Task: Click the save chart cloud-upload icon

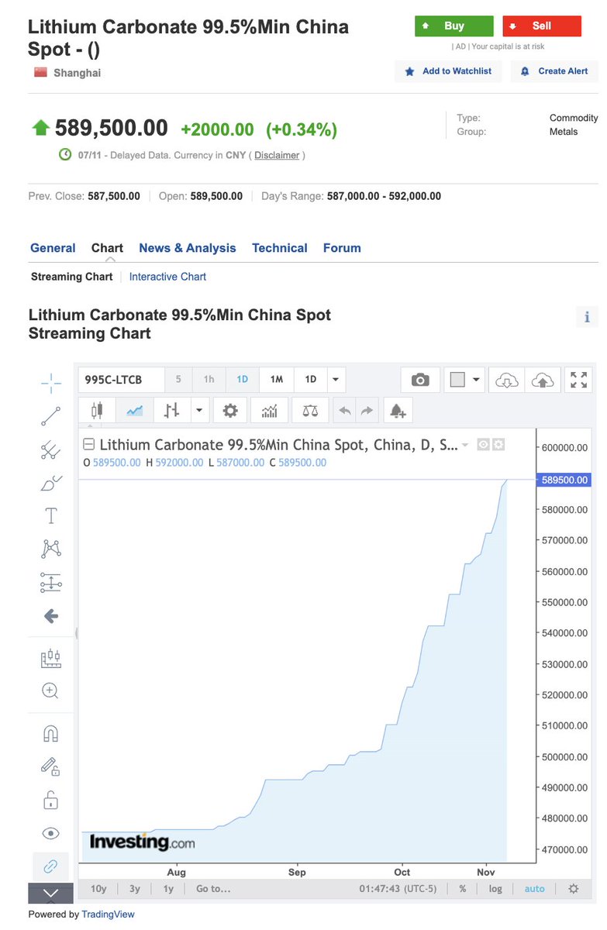Action: tap(543, 380)
